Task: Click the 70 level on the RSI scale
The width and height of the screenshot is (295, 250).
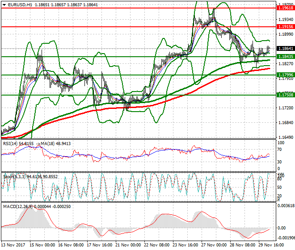Action: coord(280,150)
